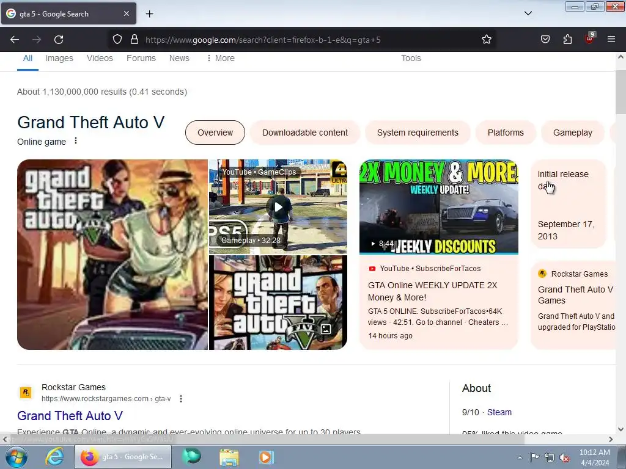Click the taskbar clock showing 10:12 AM
626x469 pixels.
coord(594,457)
